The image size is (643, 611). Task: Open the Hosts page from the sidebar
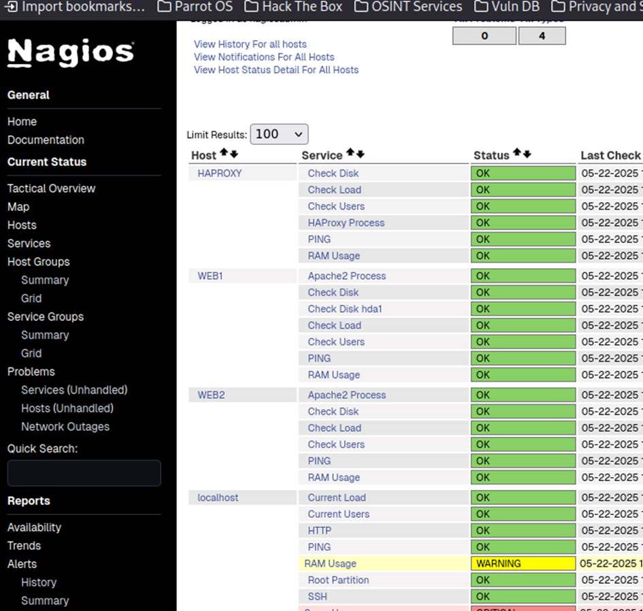pos(22,225)
